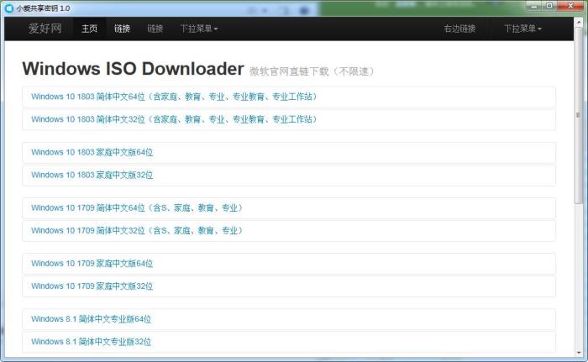Click the vertical scrollbar thumb
The image size is (588, 362).
coord(578,116)
